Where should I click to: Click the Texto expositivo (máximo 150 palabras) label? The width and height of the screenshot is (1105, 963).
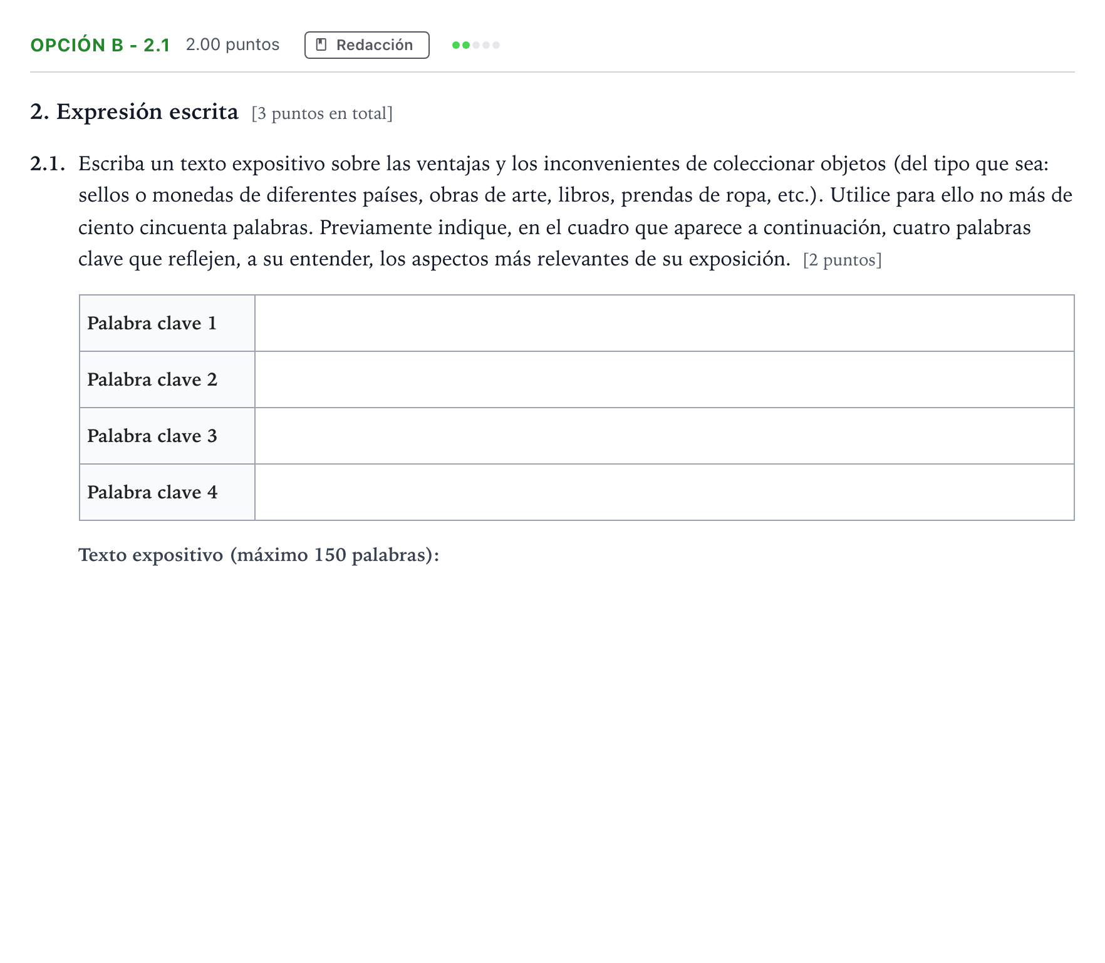259,555
